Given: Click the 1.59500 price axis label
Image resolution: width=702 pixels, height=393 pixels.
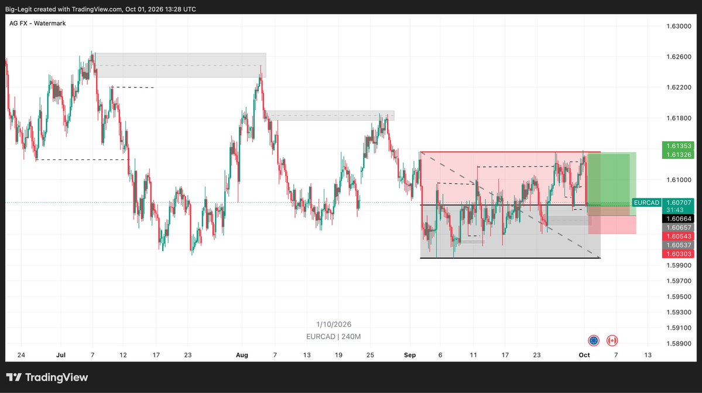Looking at the screenshot, I should 679,297.
